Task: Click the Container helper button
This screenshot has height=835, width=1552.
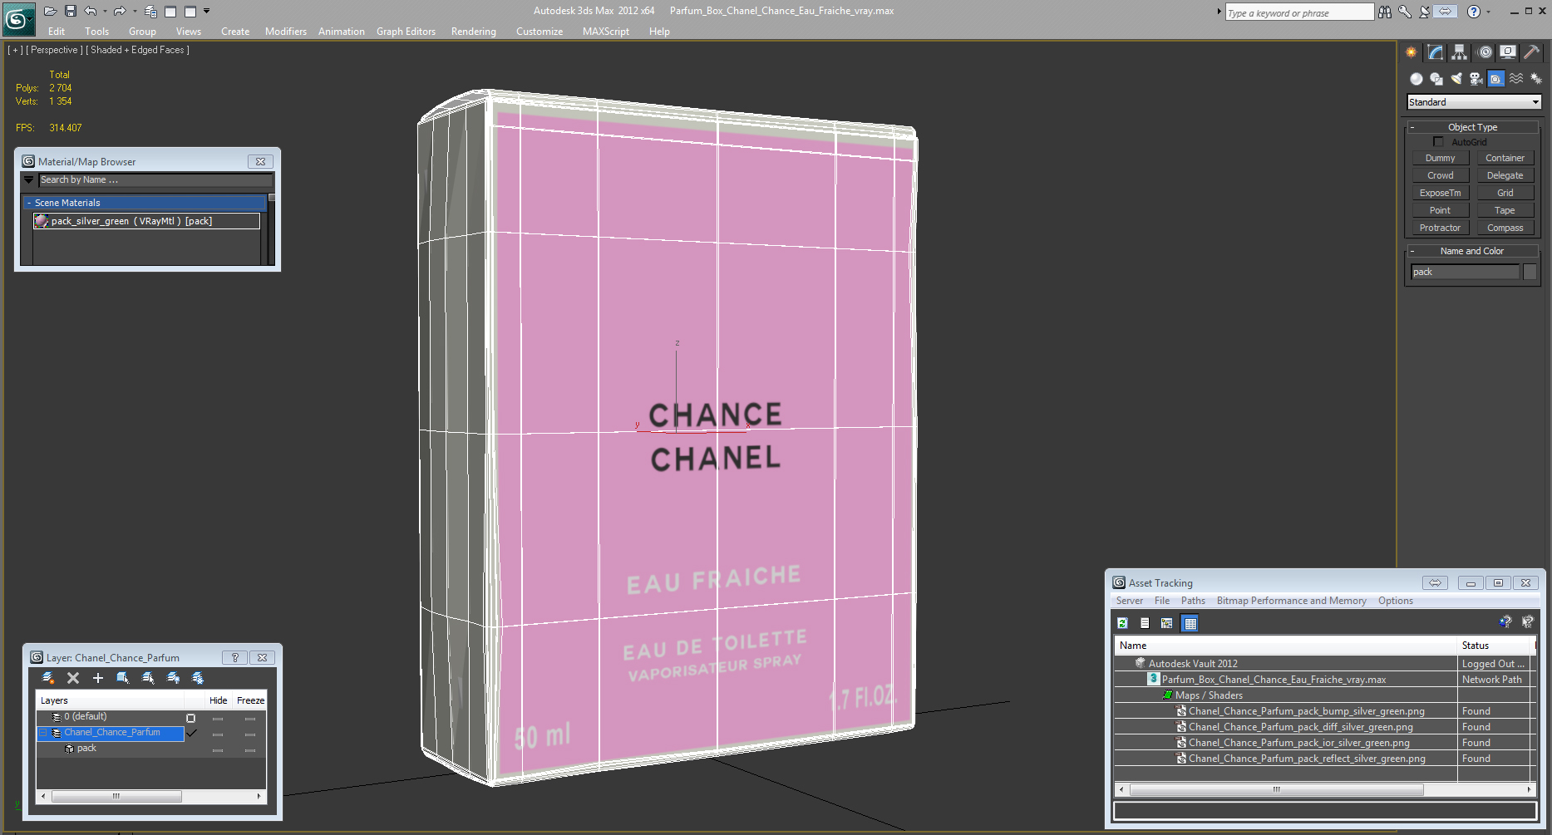Action: point(1505,158)
